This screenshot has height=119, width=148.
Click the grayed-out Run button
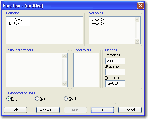(75, 110)
